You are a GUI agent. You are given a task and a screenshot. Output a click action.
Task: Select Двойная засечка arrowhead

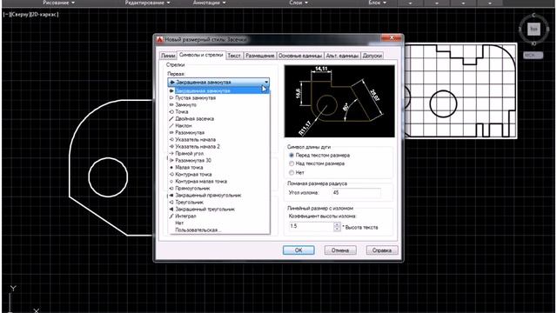(x=218, y=118)
